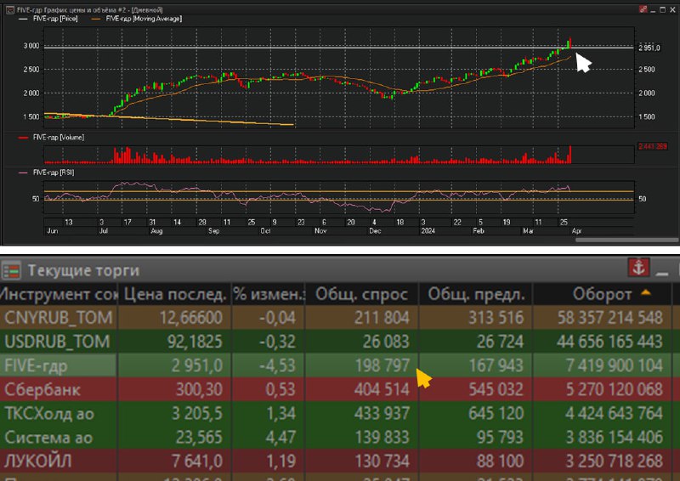Click the change cell 1,19
The width and height of the screenshot is (680, 481).
click(269, 461)
